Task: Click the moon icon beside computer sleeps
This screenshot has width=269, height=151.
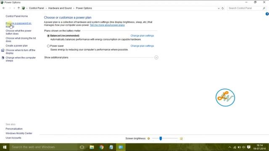Action: click(x=3, y=58)
